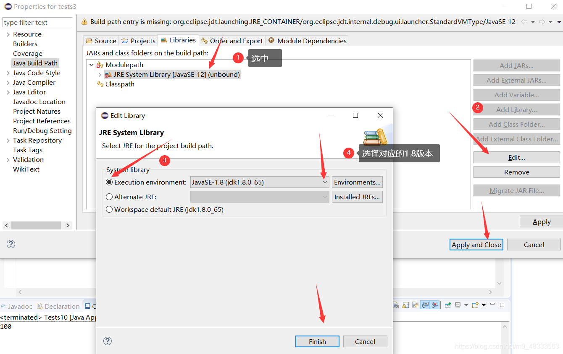Click the forward navigation arrow in Properties header

pos(542,22)
